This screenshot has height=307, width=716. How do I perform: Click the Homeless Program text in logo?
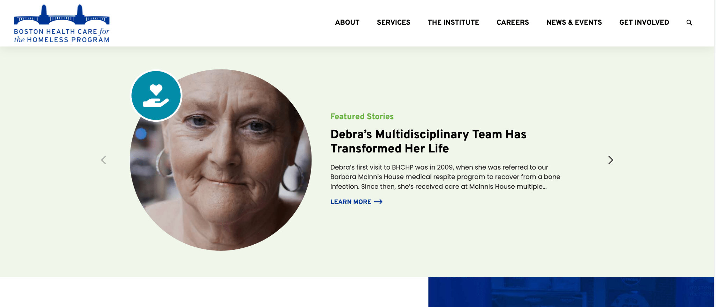click(x=68, y=40)
